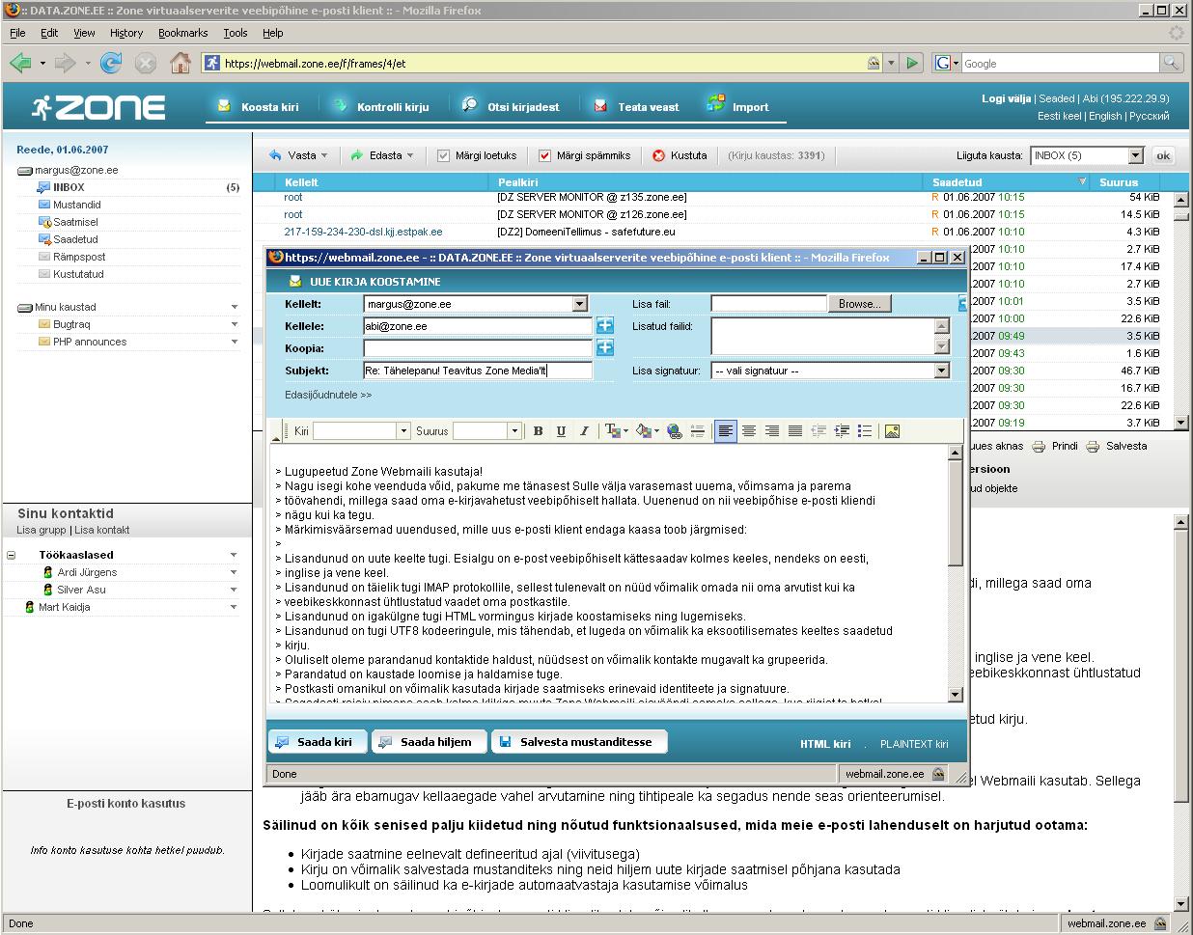Pick text color in editor toolbar
1193x935 pixels.
pyautogui.click(x=615, y=431)
